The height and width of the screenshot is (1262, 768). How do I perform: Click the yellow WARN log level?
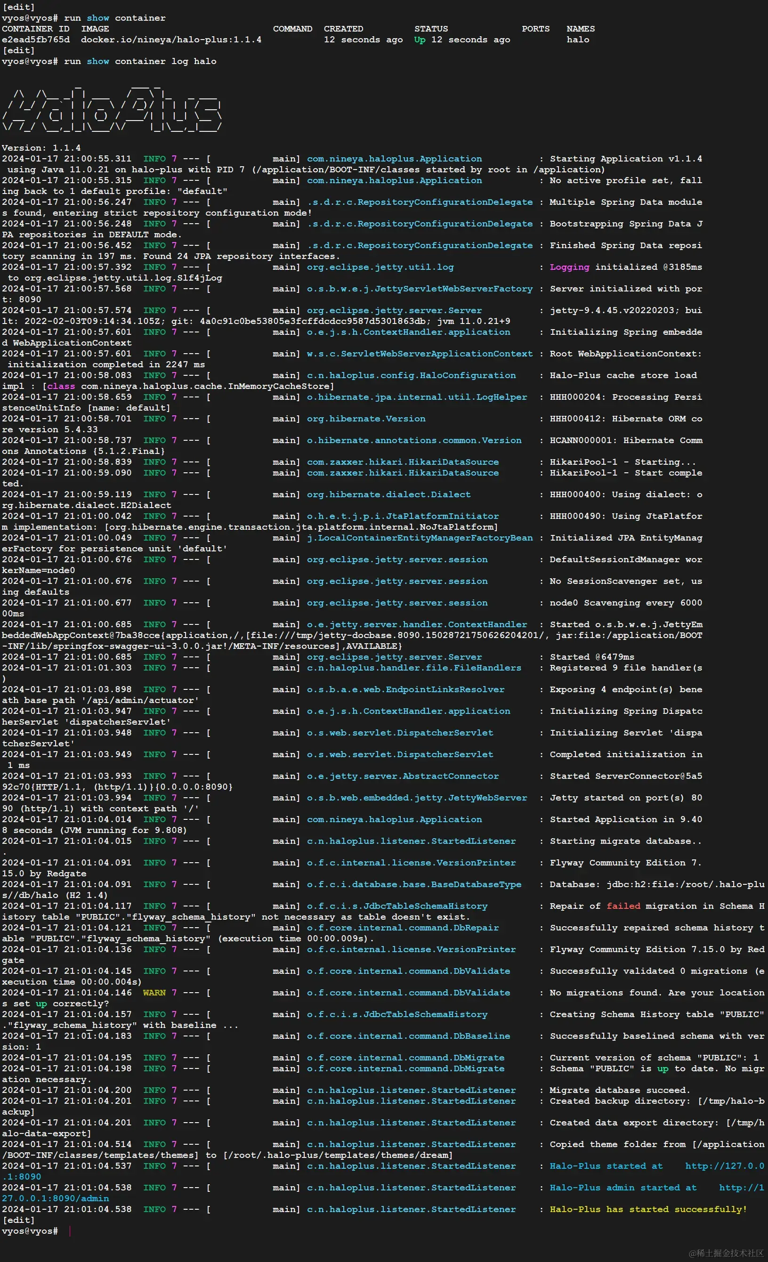click(154, 992)
